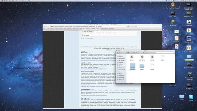Screen dimensions: 197x111
Task: Select the green-labeled folder on desktop
Action: [189, 57]
